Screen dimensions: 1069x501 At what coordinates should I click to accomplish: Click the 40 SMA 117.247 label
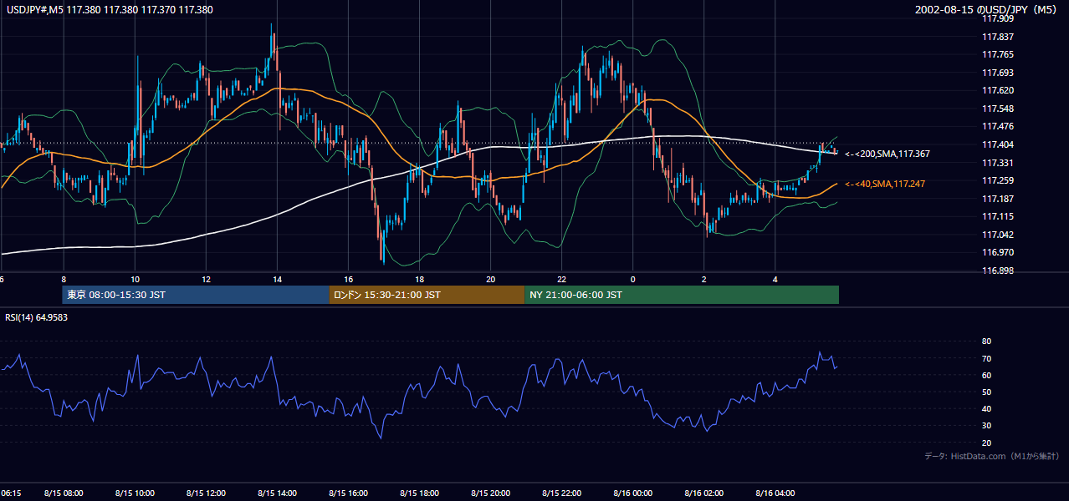click(885, 184)
